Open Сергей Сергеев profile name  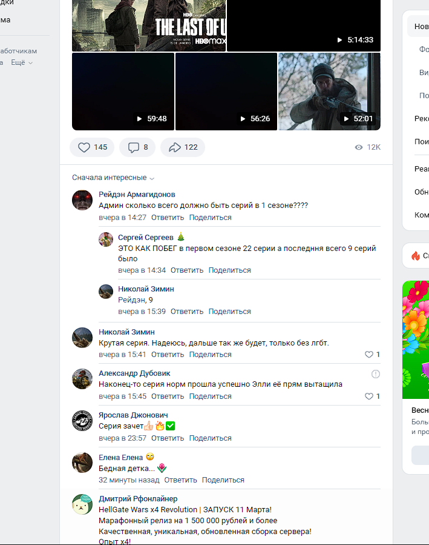pyautogui.click(x=146, y=238)
